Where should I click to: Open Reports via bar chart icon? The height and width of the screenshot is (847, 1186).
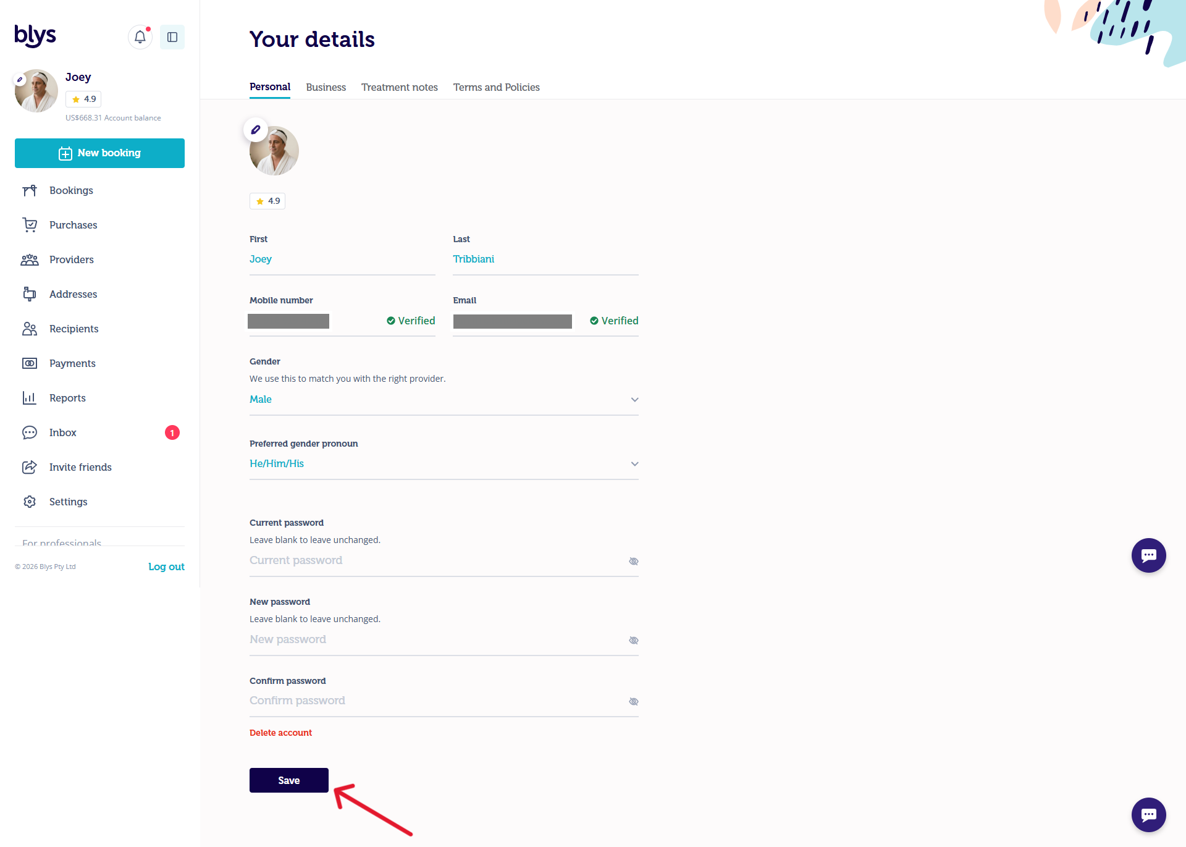(30, 398)
